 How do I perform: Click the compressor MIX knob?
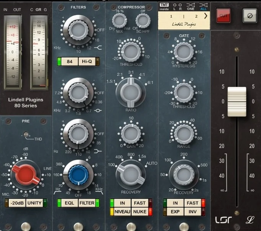coord(120,21)
